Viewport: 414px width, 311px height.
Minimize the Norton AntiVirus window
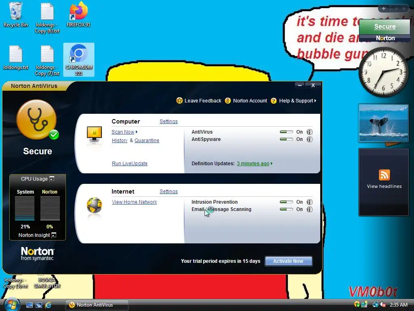300,85
